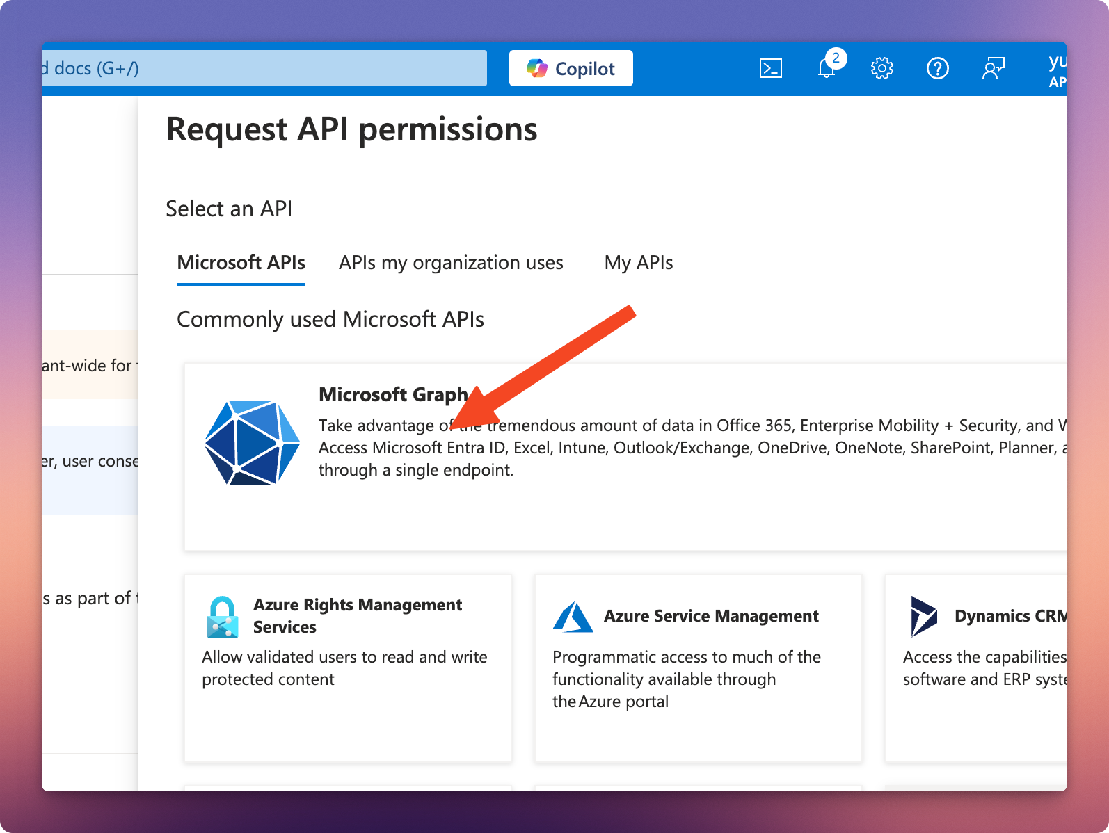
Task: Click the Microsoft Graph logo icon
Action: point(252,442)
